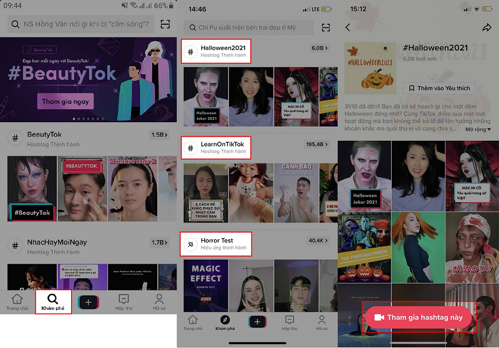
Task: Open doll with flower video thumbnail
Action: 251,193
